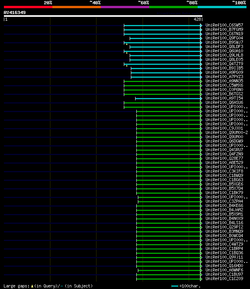Select the UniRef100_Q4TZT9 label

point(224,64)
